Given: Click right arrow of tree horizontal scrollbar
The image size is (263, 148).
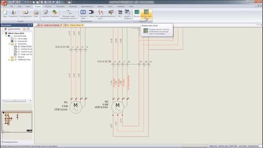Looking at the screenshot, I should (30, 101).
